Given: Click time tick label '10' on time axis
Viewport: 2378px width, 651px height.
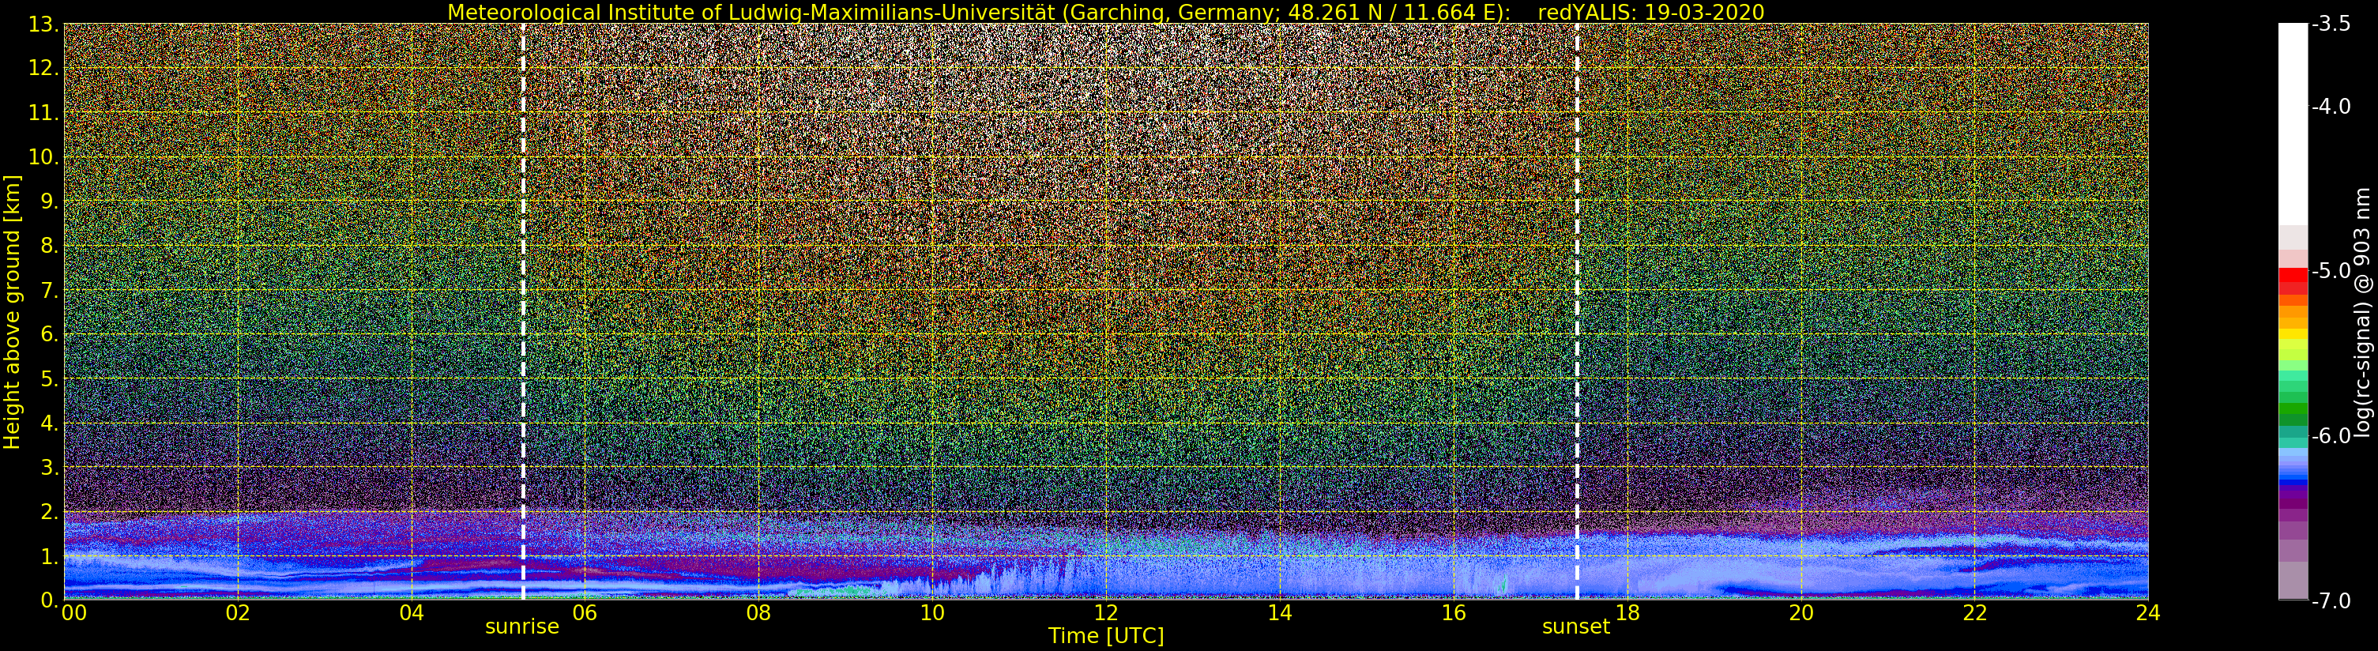Looking at the screenshot, I should [x=931, y=612].
